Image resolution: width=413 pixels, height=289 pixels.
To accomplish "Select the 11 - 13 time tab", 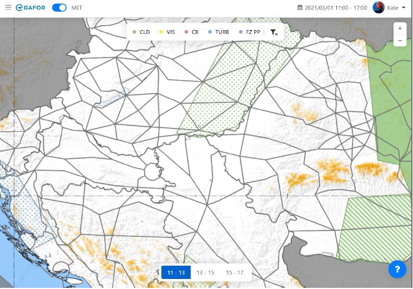I will tap(176, 272).
